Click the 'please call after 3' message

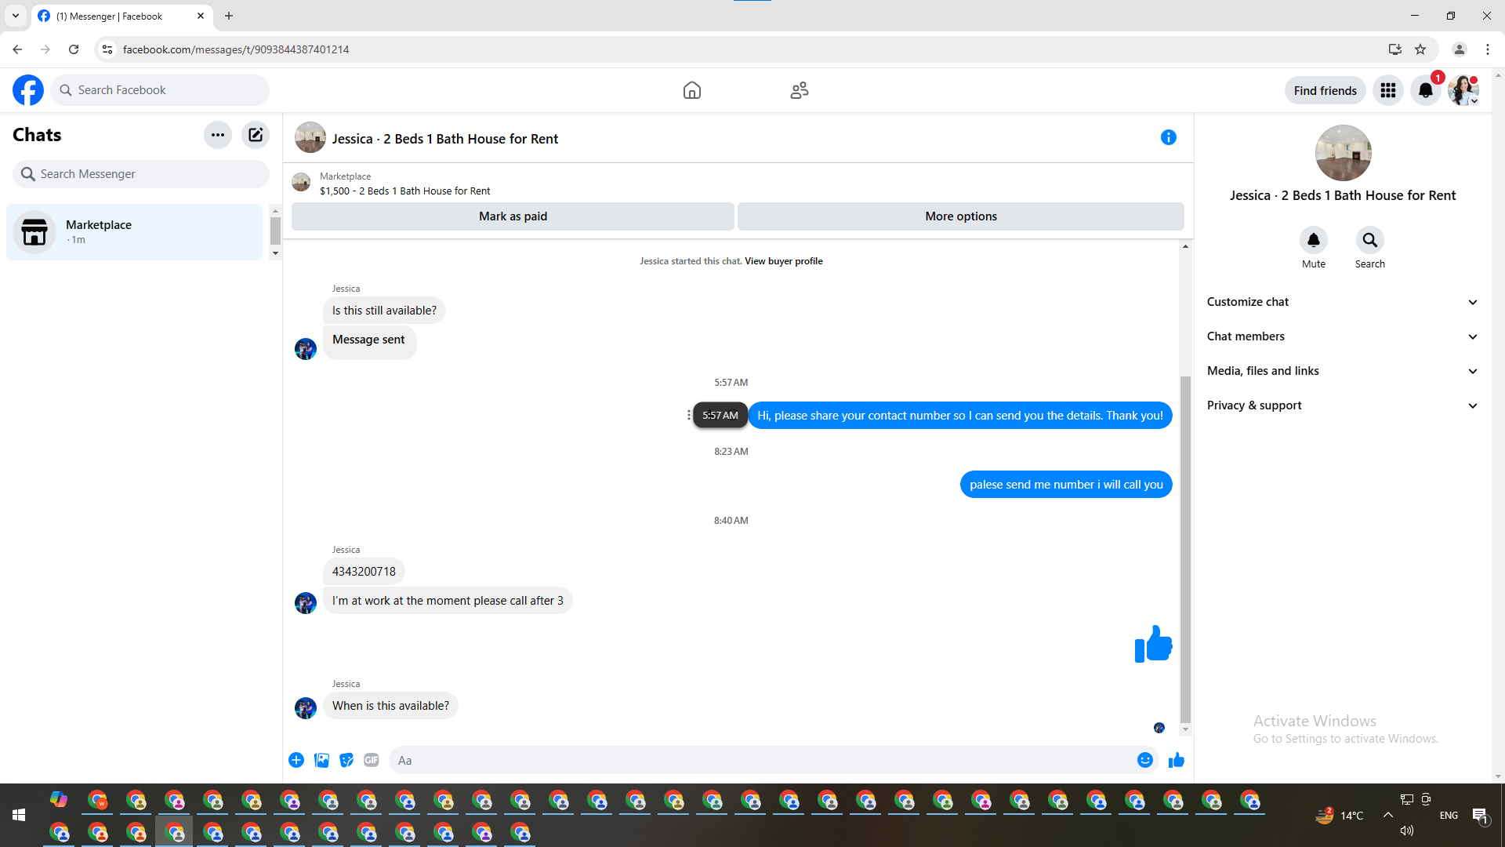(448, 601)
